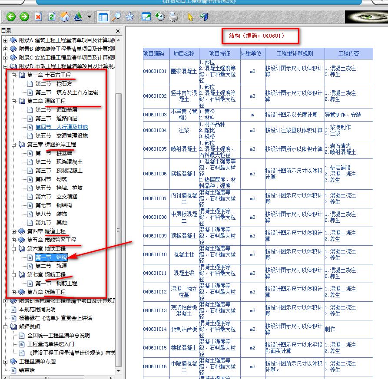The height and width of the screenshot is (379, 388).
Task: Click table cell 喷射混凝土
Action: (x=184, y=149)
